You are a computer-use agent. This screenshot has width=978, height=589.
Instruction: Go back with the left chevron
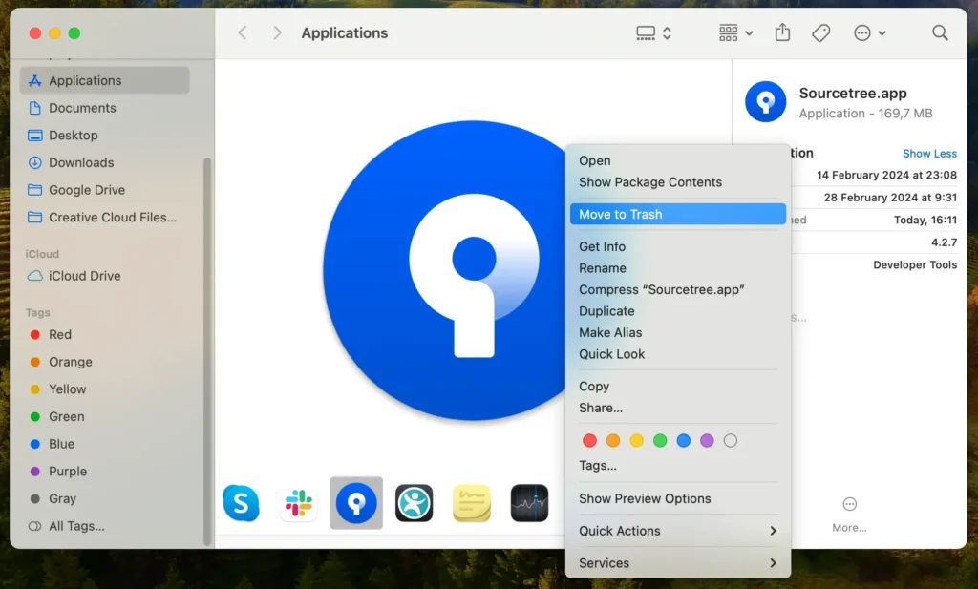(x=243, y=33)
